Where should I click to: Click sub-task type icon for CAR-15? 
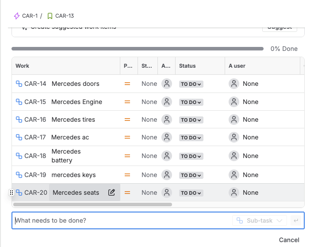[x=19, y=102]
